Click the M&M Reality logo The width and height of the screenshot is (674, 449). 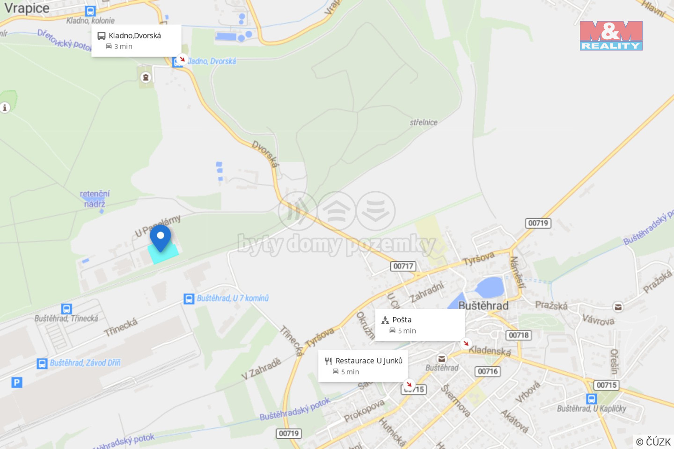point(611,36)
